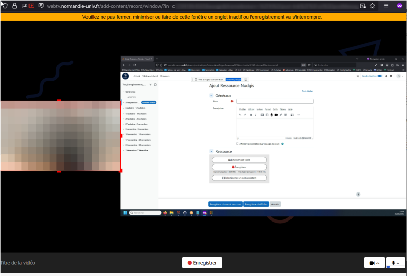In shared preview, click editor fullscreen icon

coord(292,115)
